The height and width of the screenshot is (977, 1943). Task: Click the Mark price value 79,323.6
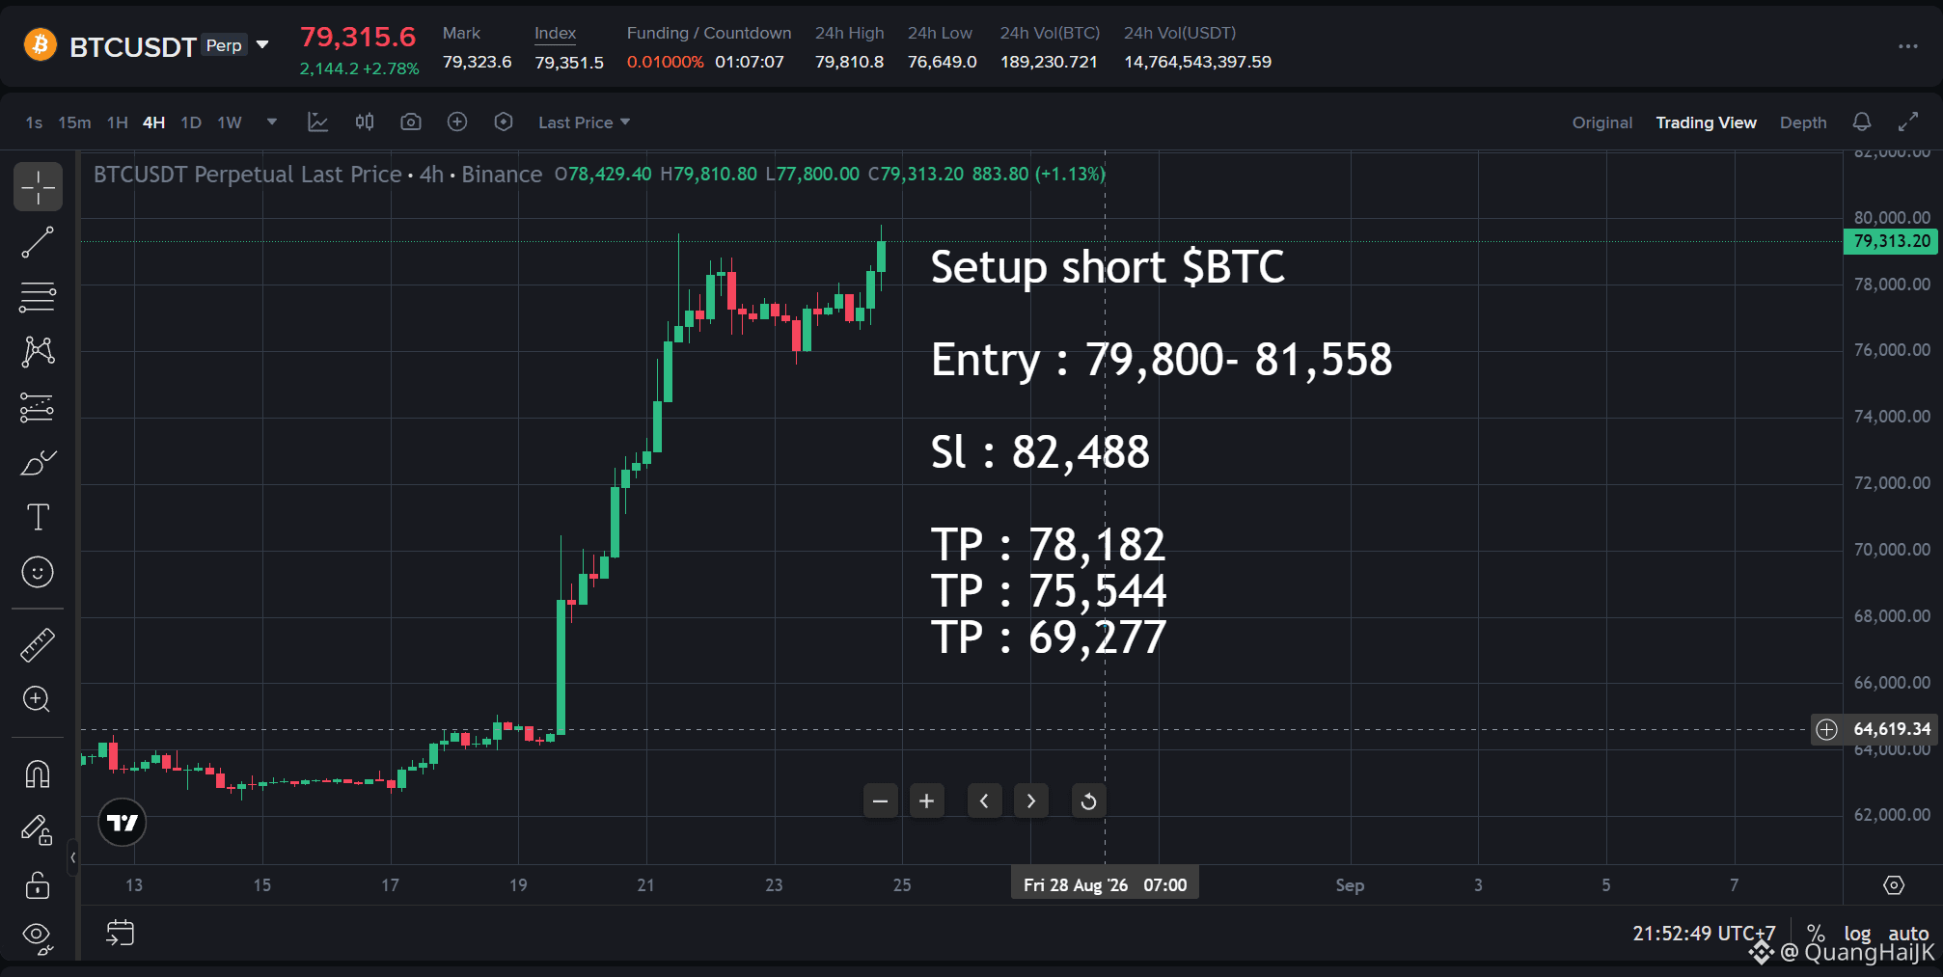(477, 62)
